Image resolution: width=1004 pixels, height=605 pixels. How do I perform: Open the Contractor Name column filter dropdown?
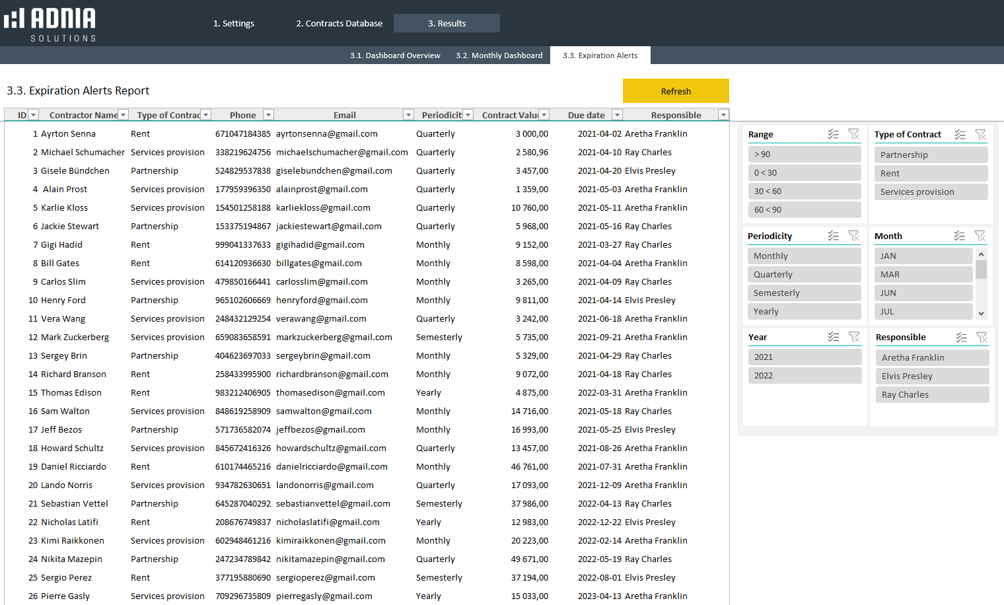(123, 115)
